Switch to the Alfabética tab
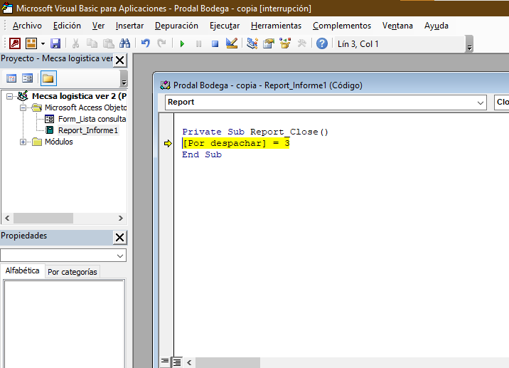This screenshot has height=368, width=509. pyautogui.click(x=23, y=270)
